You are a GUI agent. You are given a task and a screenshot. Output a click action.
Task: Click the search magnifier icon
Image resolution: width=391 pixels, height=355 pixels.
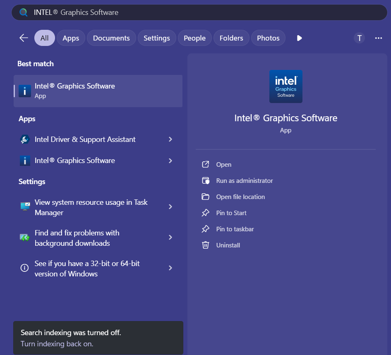click(x=24, y=12)
